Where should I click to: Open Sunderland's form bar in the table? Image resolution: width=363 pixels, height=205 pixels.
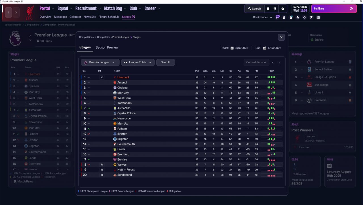[271, 175]
